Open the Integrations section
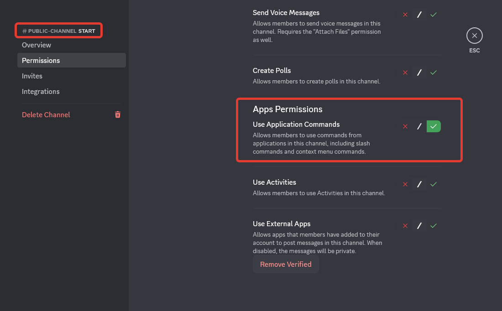The image size is (502, 311). point(41,92)
